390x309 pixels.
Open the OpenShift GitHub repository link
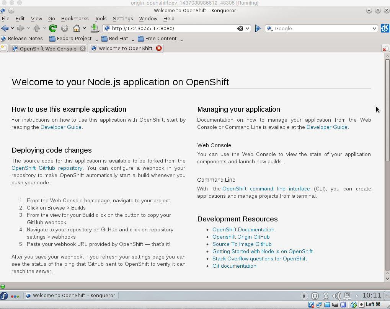(47, 168)
